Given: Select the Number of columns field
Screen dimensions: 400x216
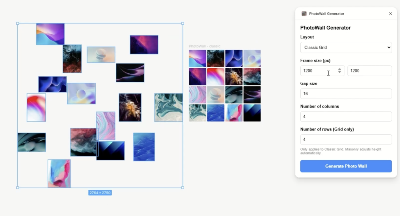Looking at the screenshot, I should [346, 117].
